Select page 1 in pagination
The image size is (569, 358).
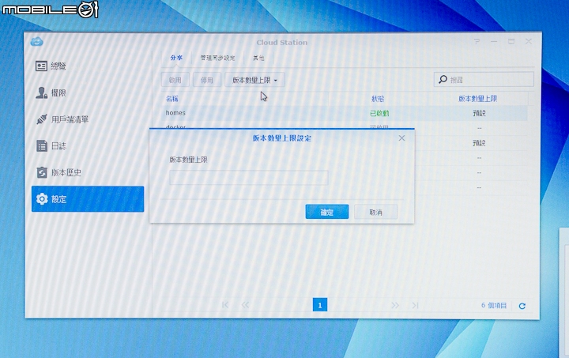tap(320, 305)
